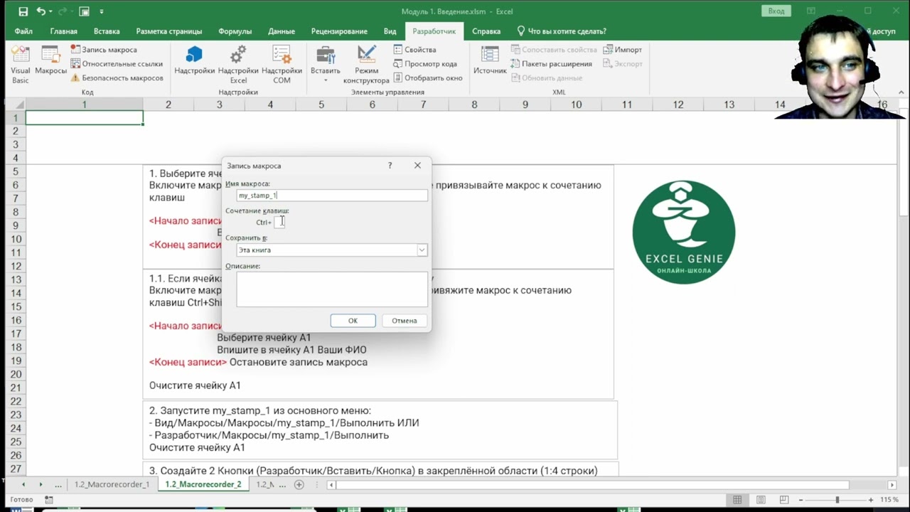
Task: Select the 1.2_Macrorecorder_2 sheet tab
Action: pos(203,485)
